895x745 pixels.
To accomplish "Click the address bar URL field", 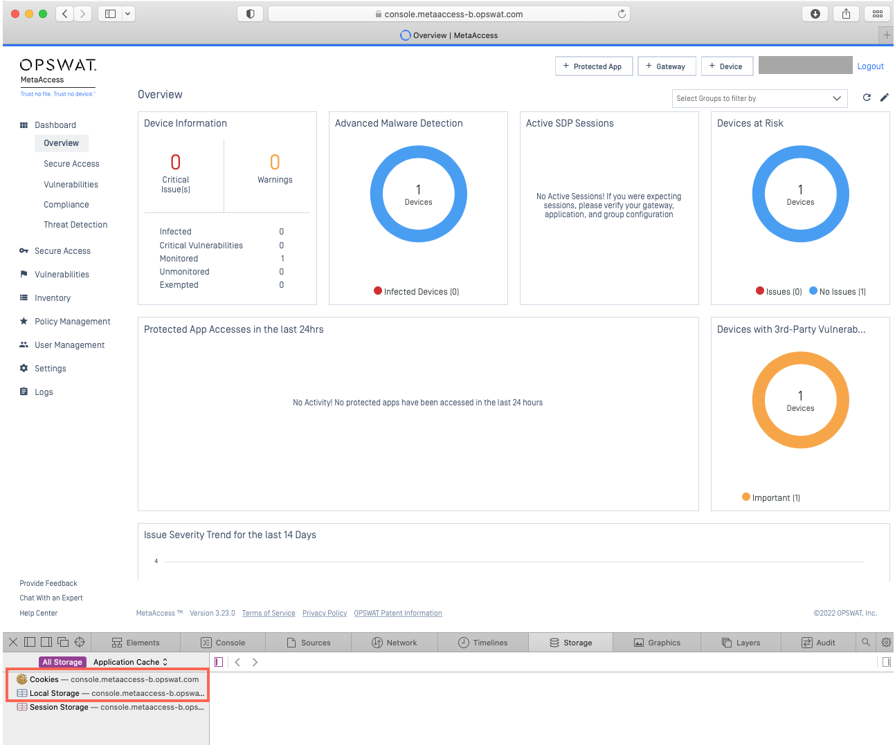I will (x=449, y=14).
